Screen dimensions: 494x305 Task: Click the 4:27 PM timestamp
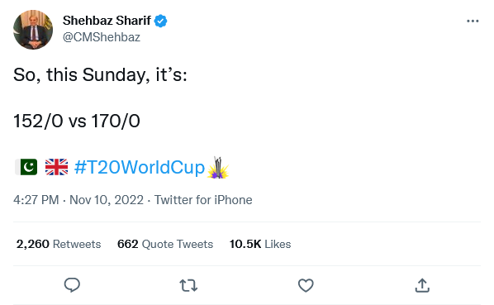pyautogui.click(x=36, y=200)
